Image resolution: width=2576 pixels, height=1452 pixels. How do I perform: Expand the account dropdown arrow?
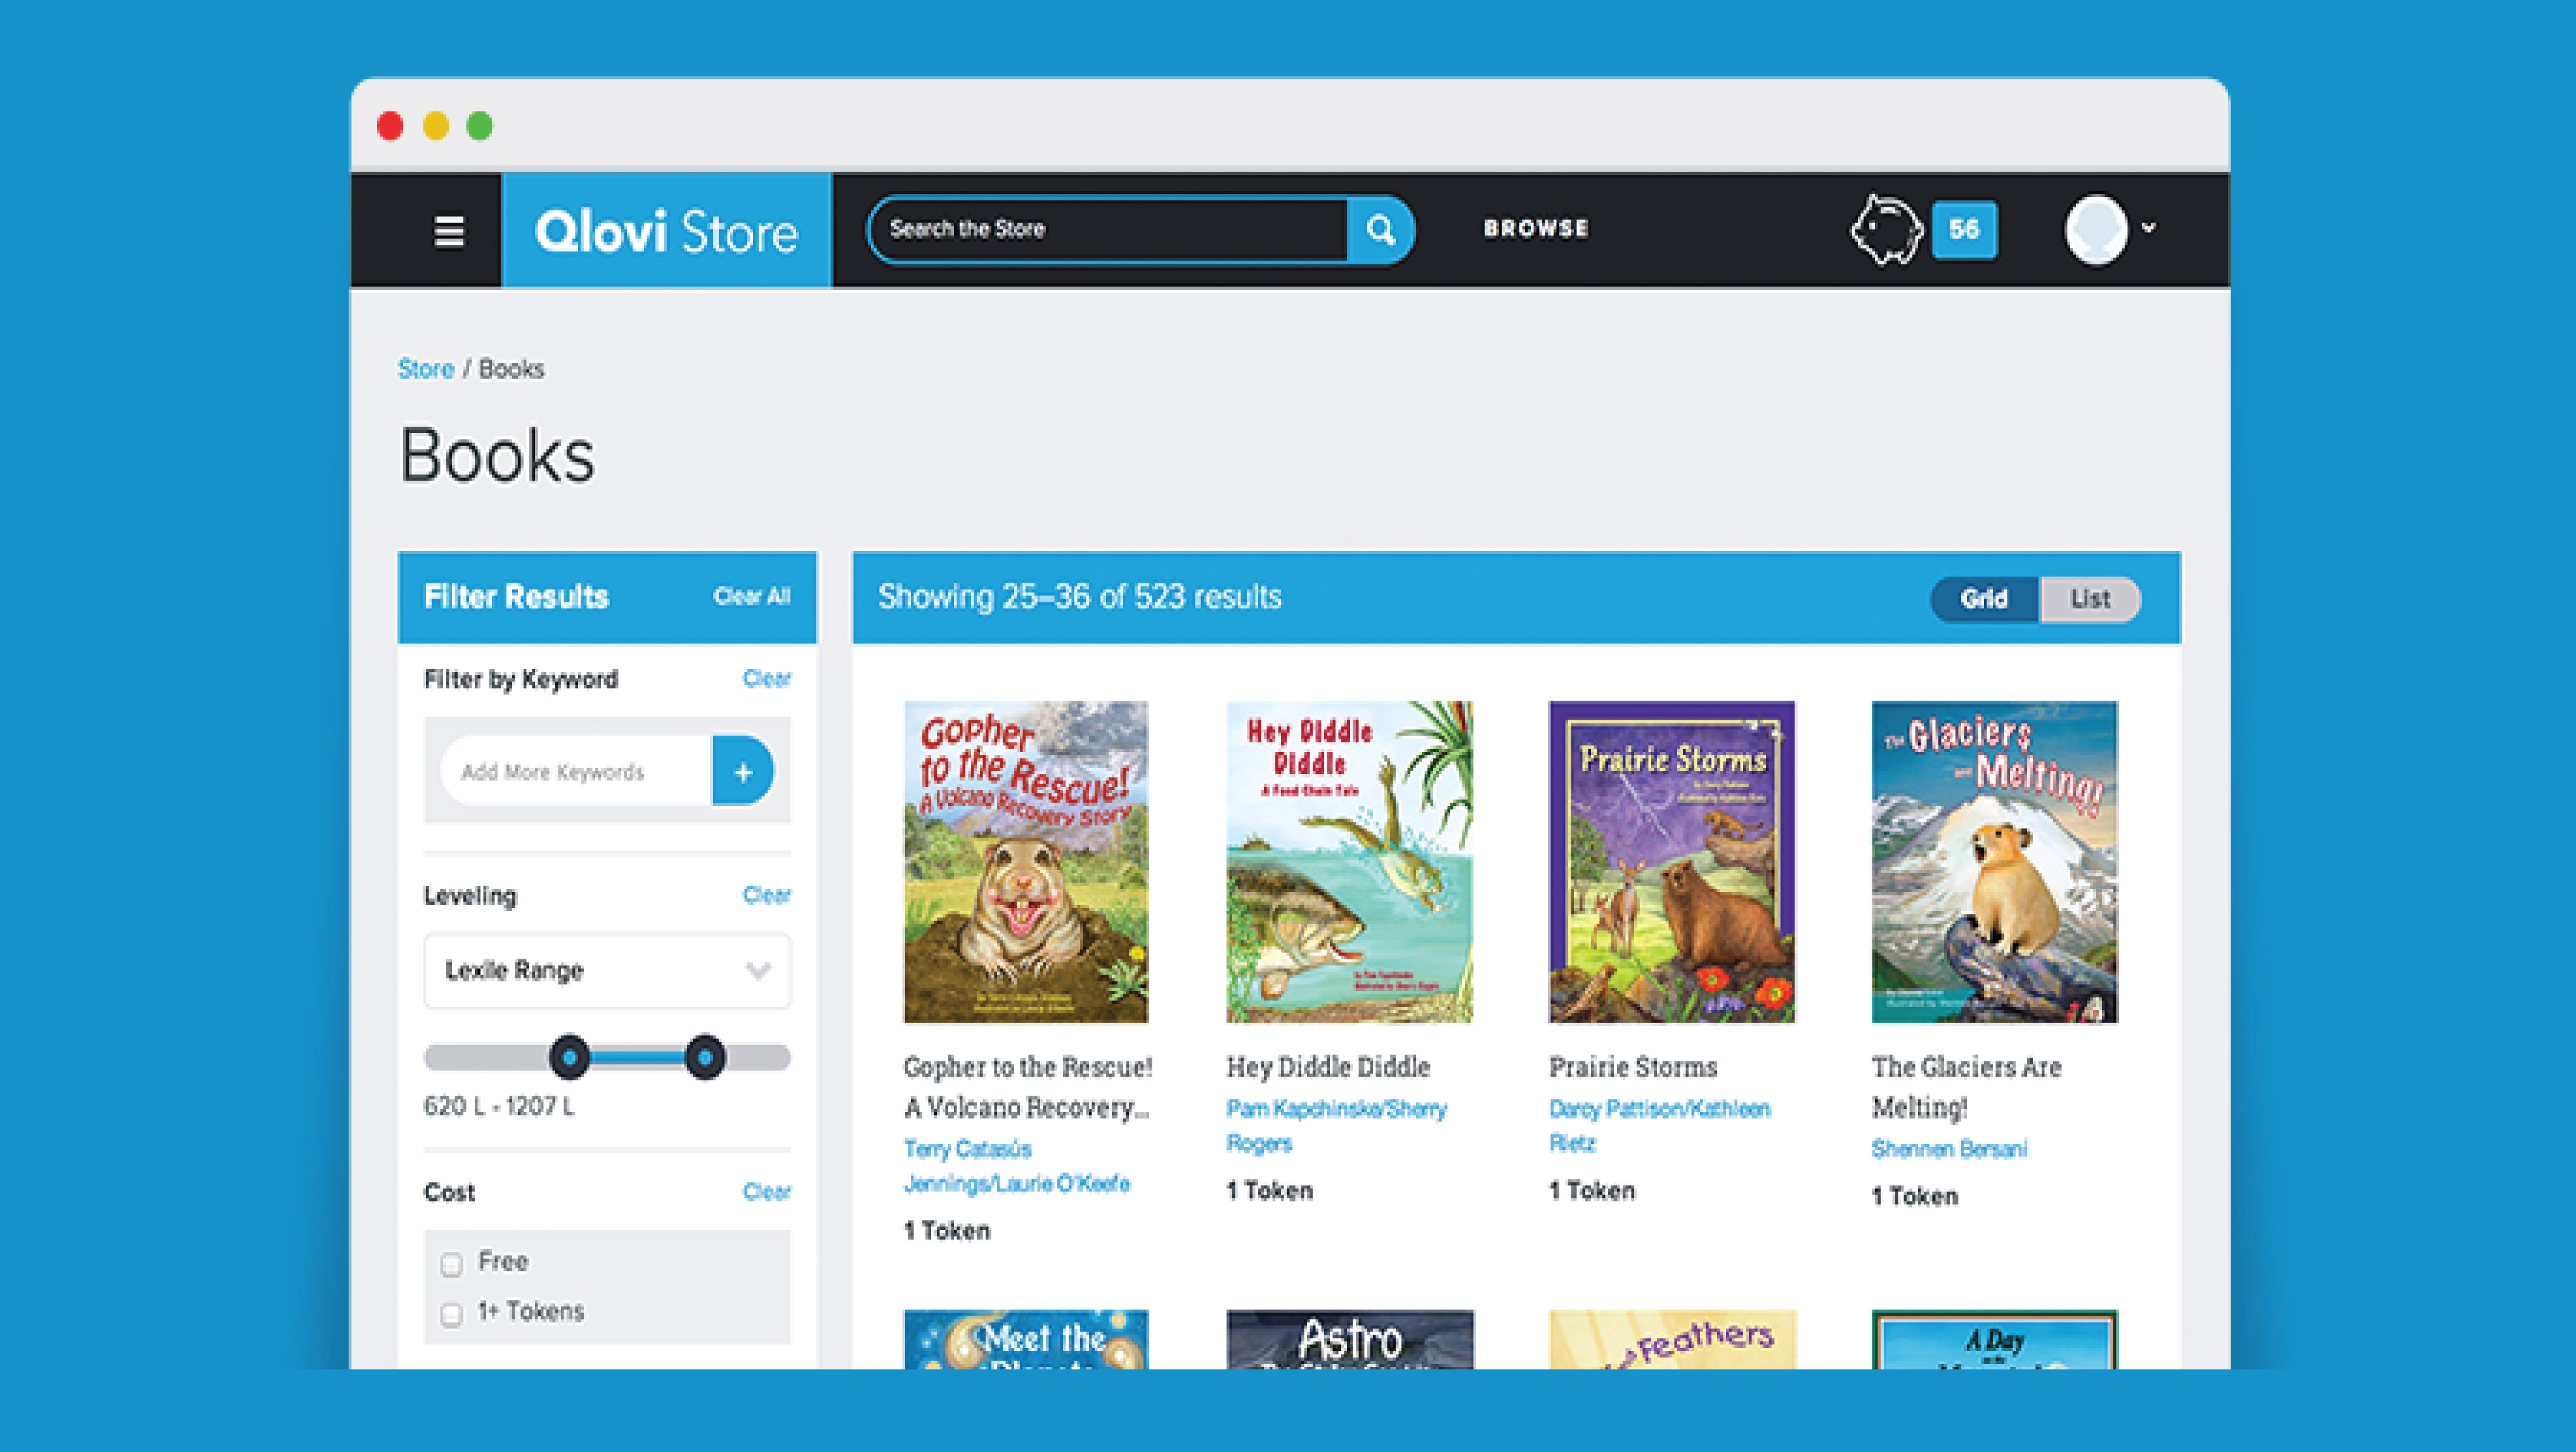pos(2148,228)
